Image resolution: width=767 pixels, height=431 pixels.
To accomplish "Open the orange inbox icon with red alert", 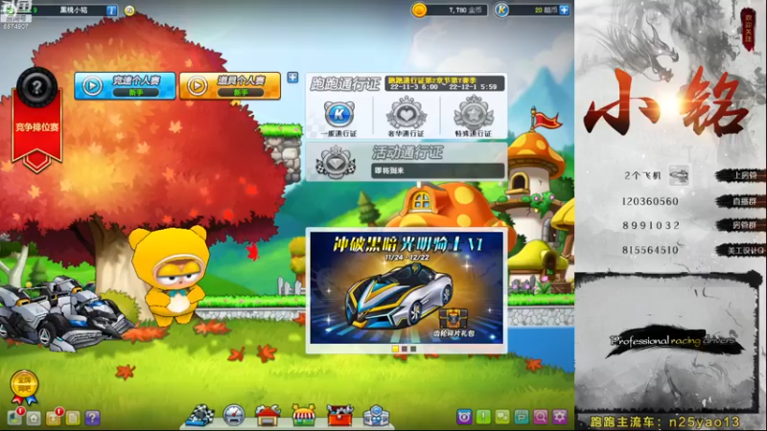I will pyautogui.click(x=54, y=417).
